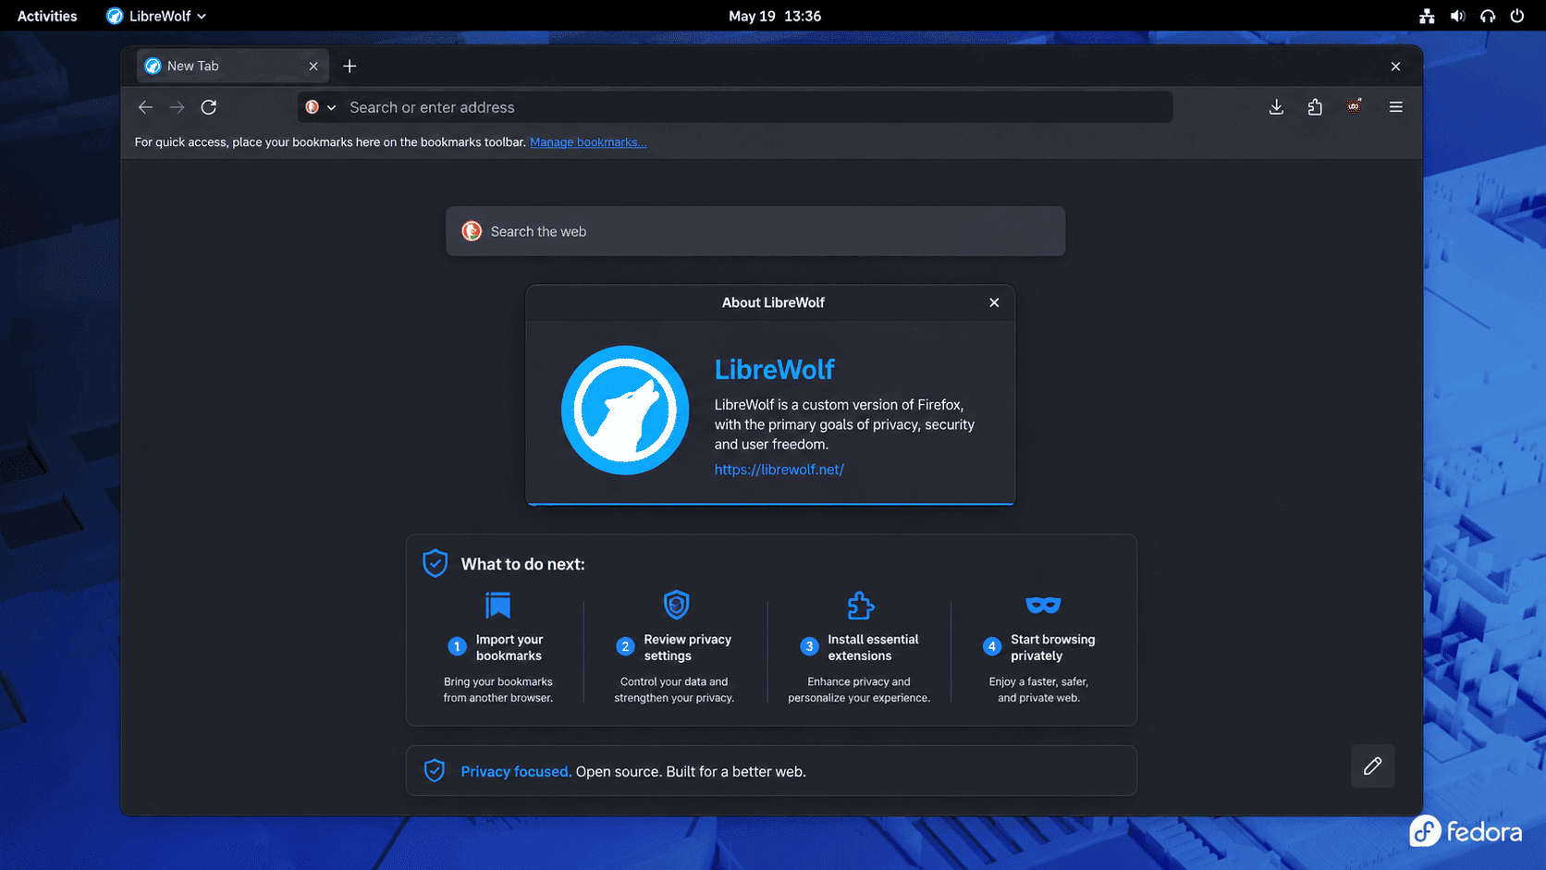The height and width of the screenshot is (870, 1546).
Task: Click the LibreWolf wolf logo
Action: click(625, 410)
